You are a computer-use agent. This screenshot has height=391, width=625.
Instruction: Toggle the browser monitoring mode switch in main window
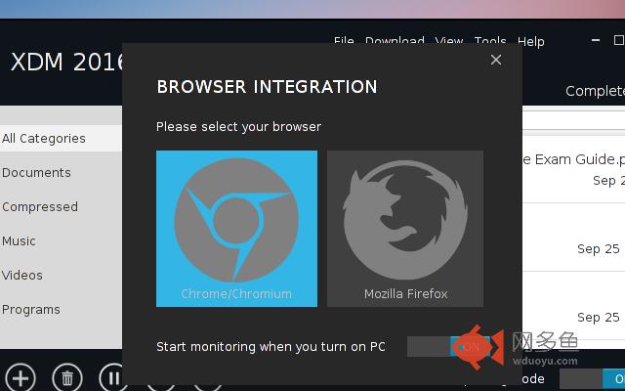click(593, 379)
